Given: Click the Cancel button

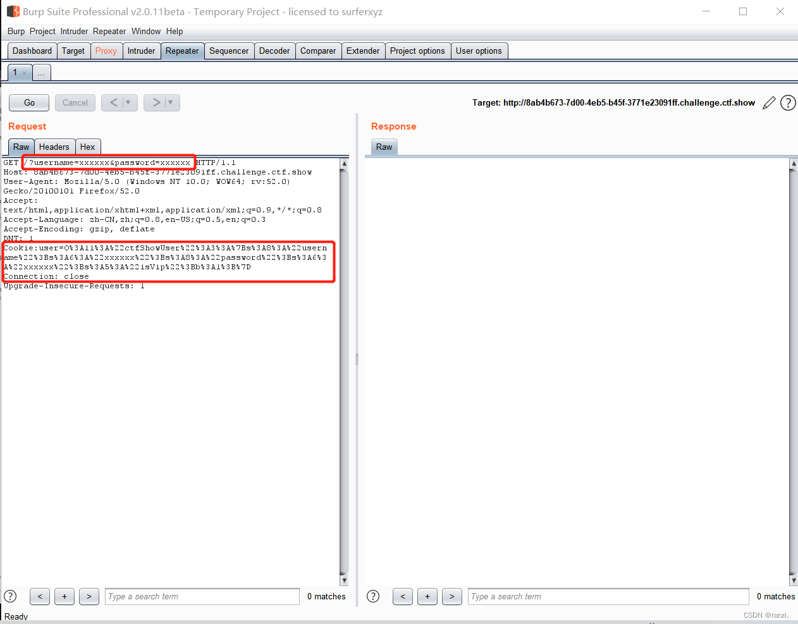Looking at the screenshot, I should tap(75, 102).
